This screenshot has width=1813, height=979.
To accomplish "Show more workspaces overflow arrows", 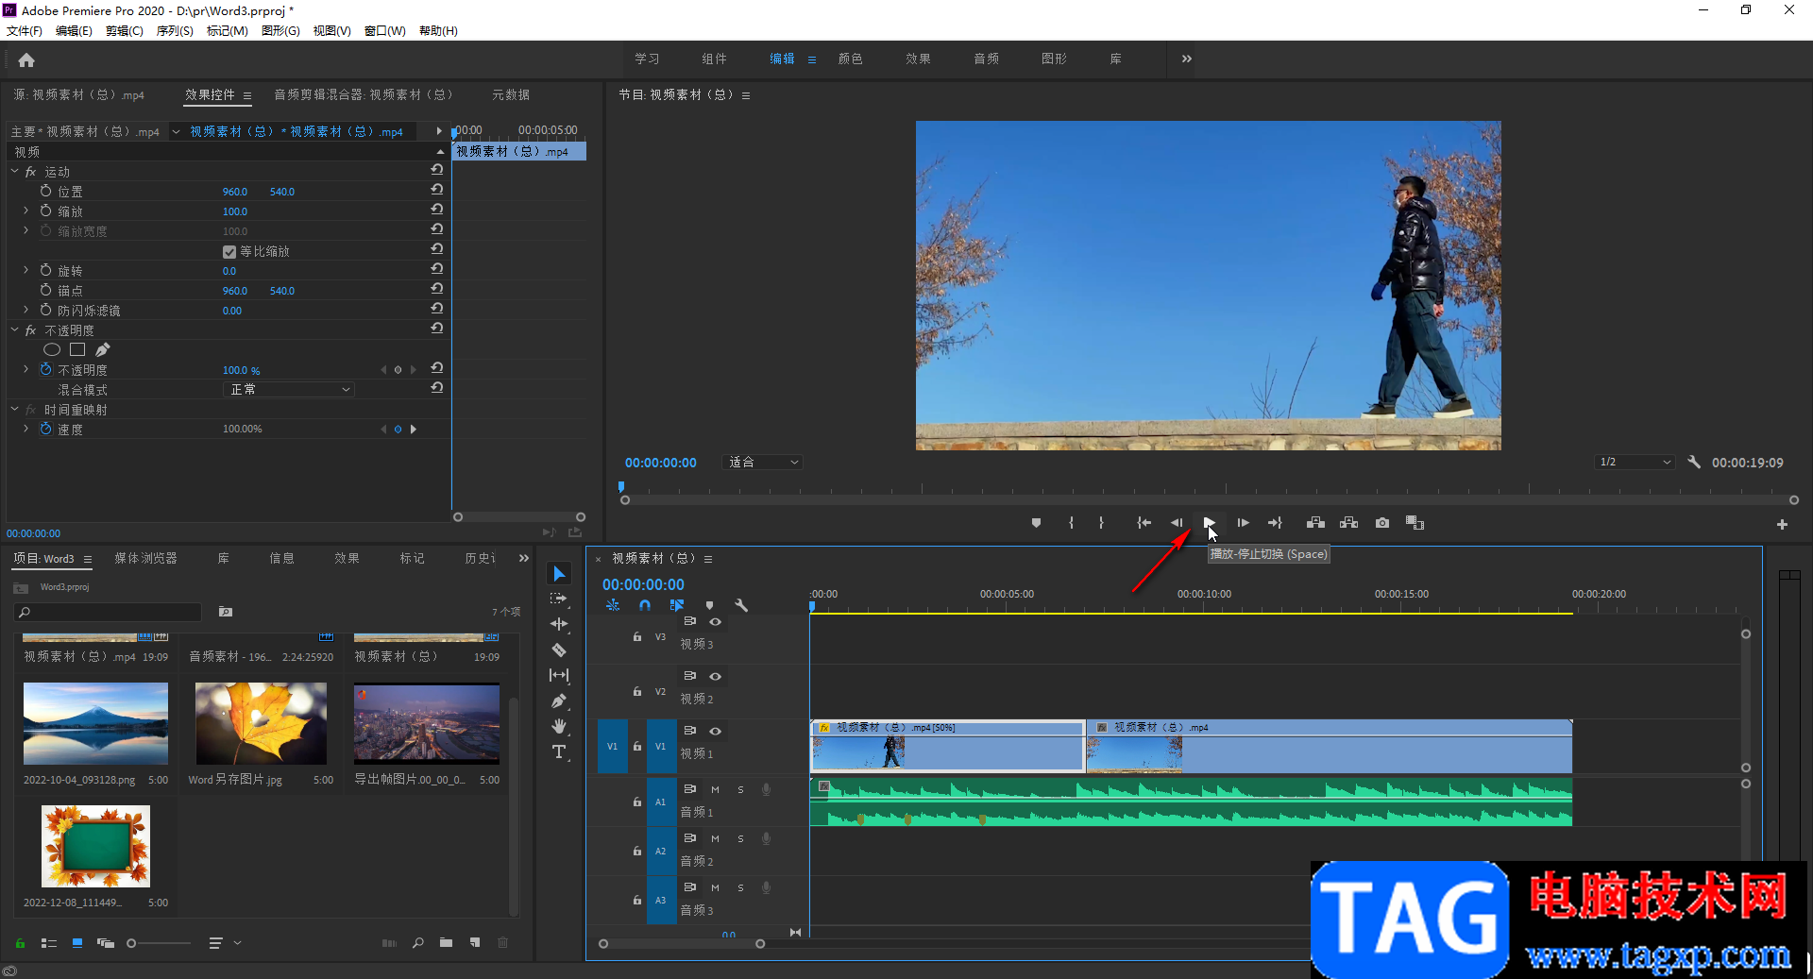I will [1186, 59].
